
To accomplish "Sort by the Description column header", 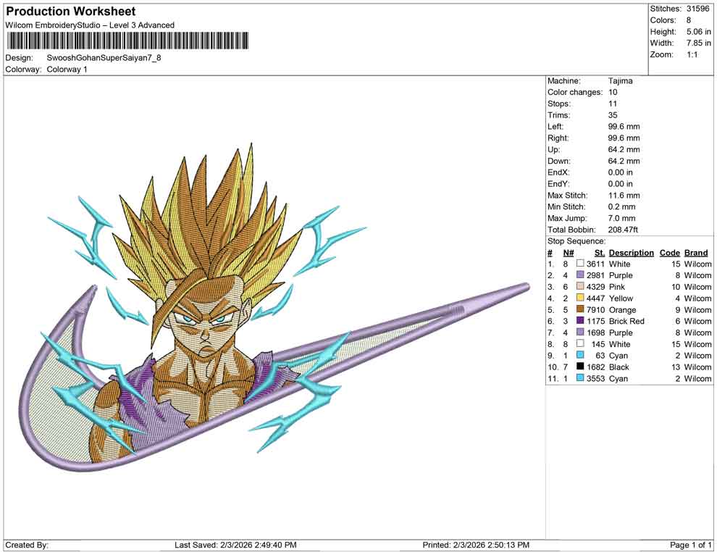I will [631, 252].
